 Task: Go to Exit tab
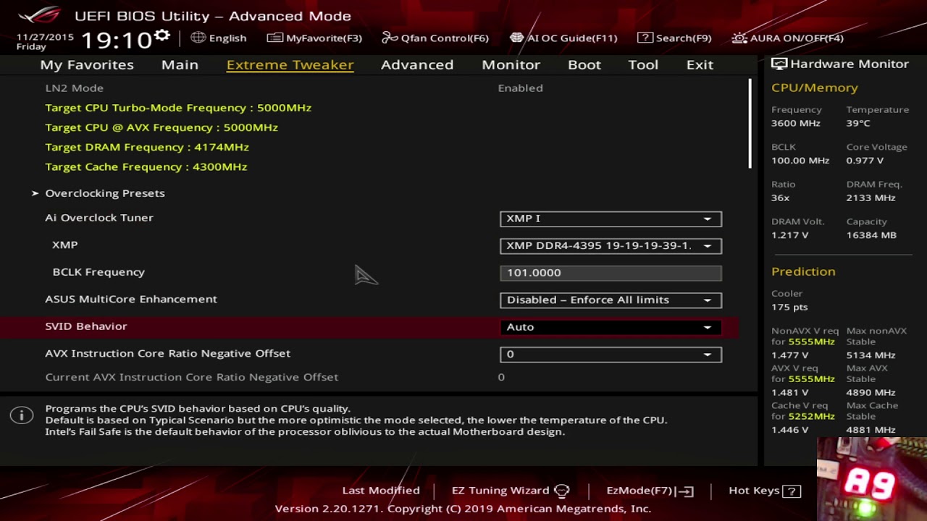pos(700,64)
